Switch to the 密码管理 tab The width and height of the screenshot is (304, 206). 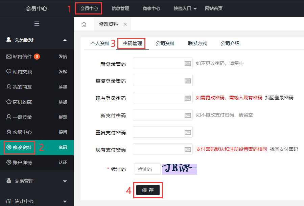pos(133,43)
